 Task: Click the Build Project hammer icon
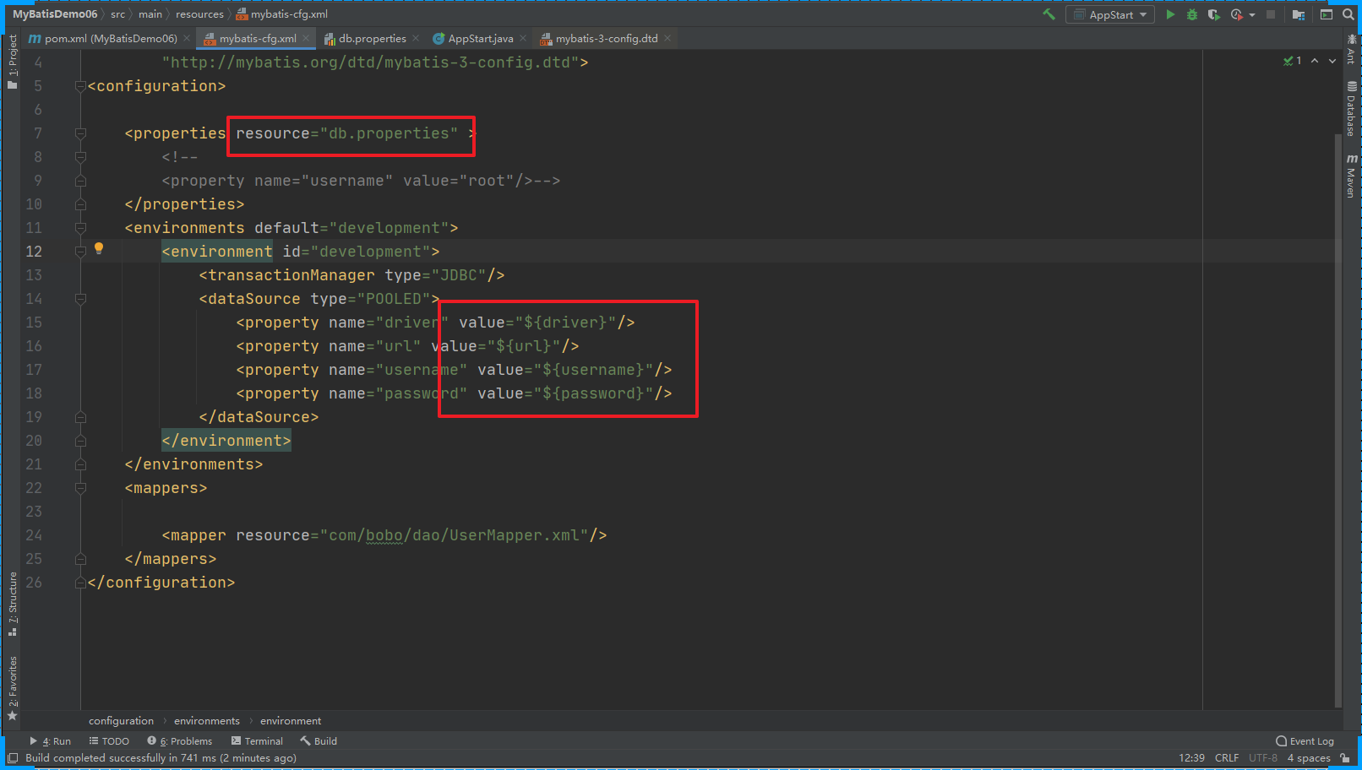pyautogui.click(x=1049, y=14)
